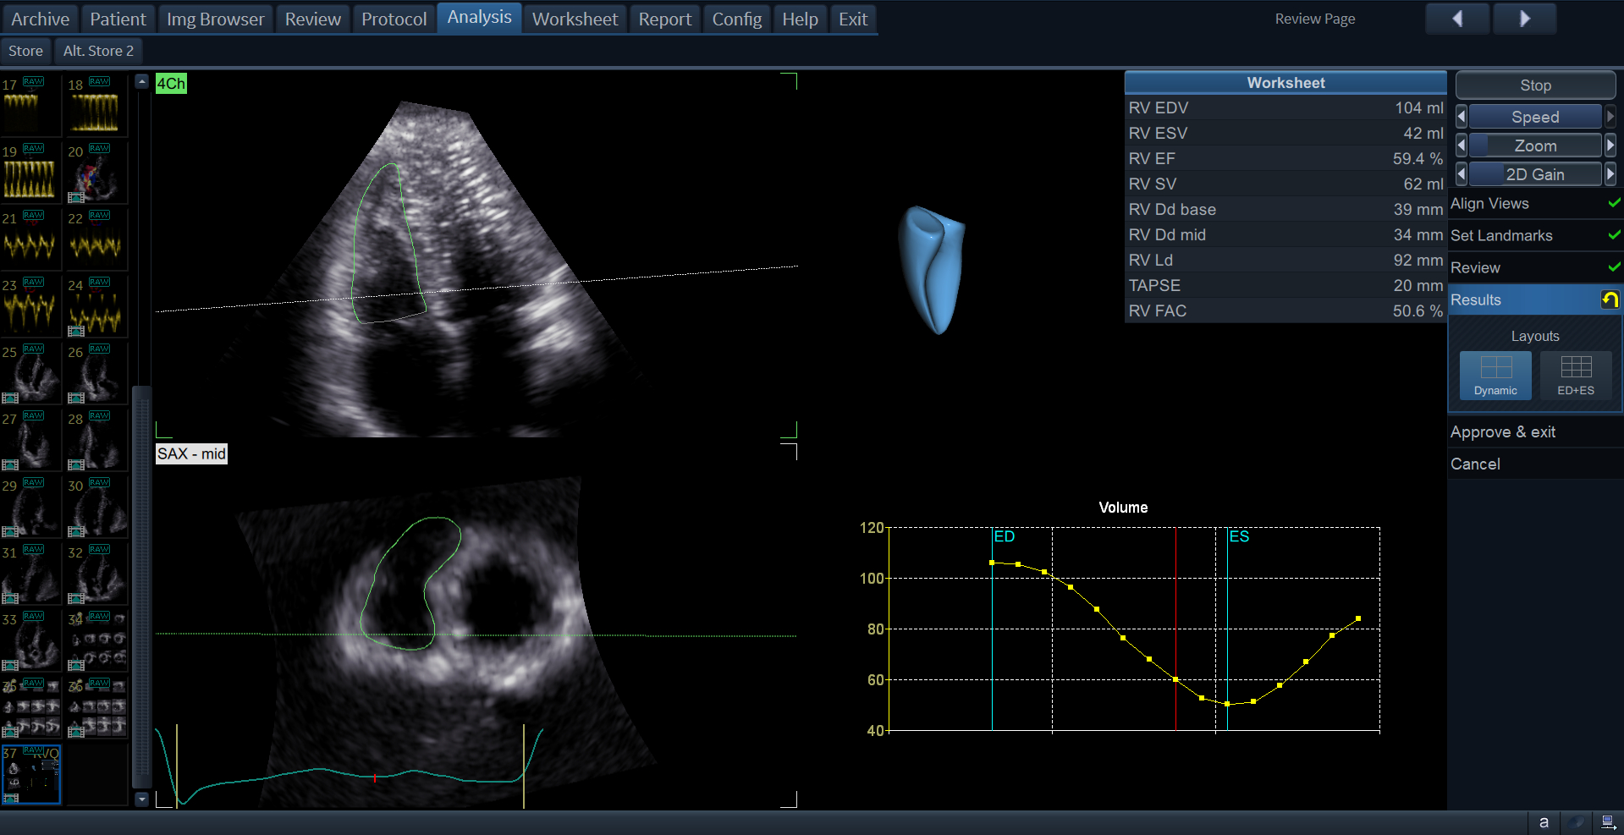Select the checked Review step
This screenshot has width=1624, height=835.
click(x=1475, y=268)
